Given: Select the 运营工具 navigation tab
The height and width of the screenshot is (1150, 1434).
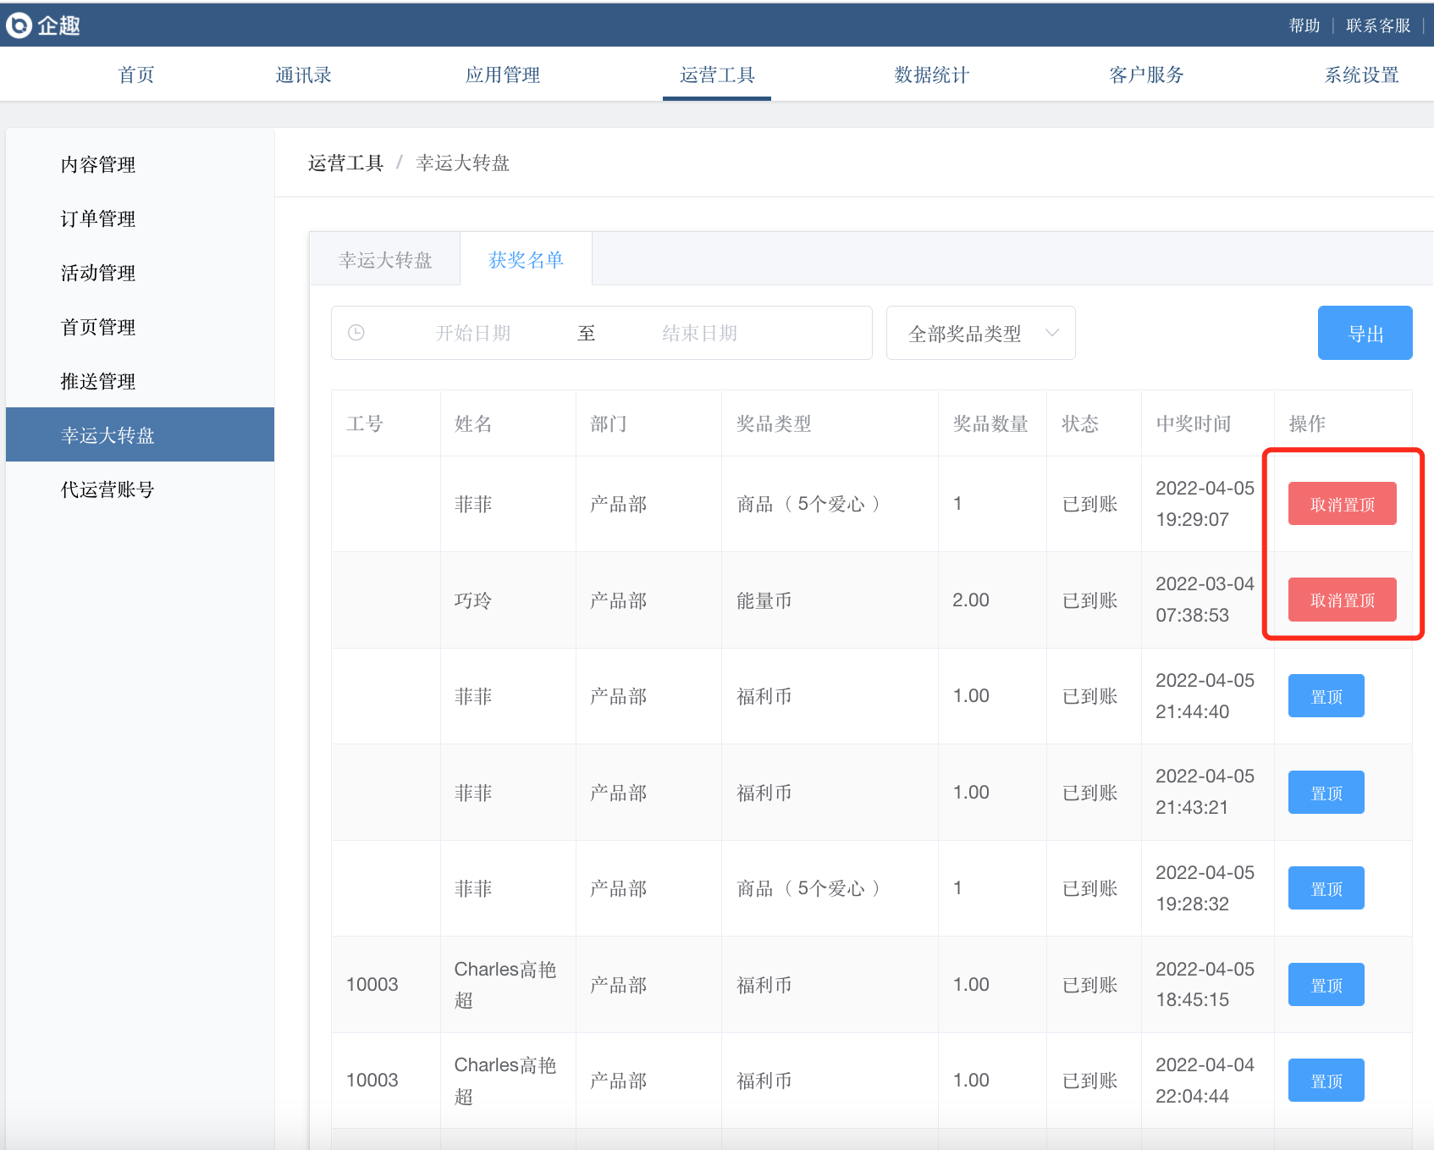Looking at the screenshot, I should coord(717,75).
